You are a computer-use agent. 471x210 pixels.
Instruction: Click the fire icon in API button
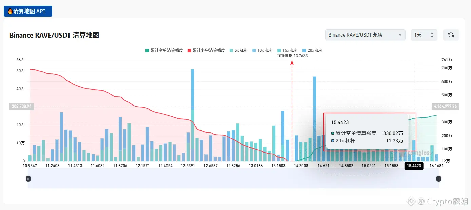click(x=10, y=11)
